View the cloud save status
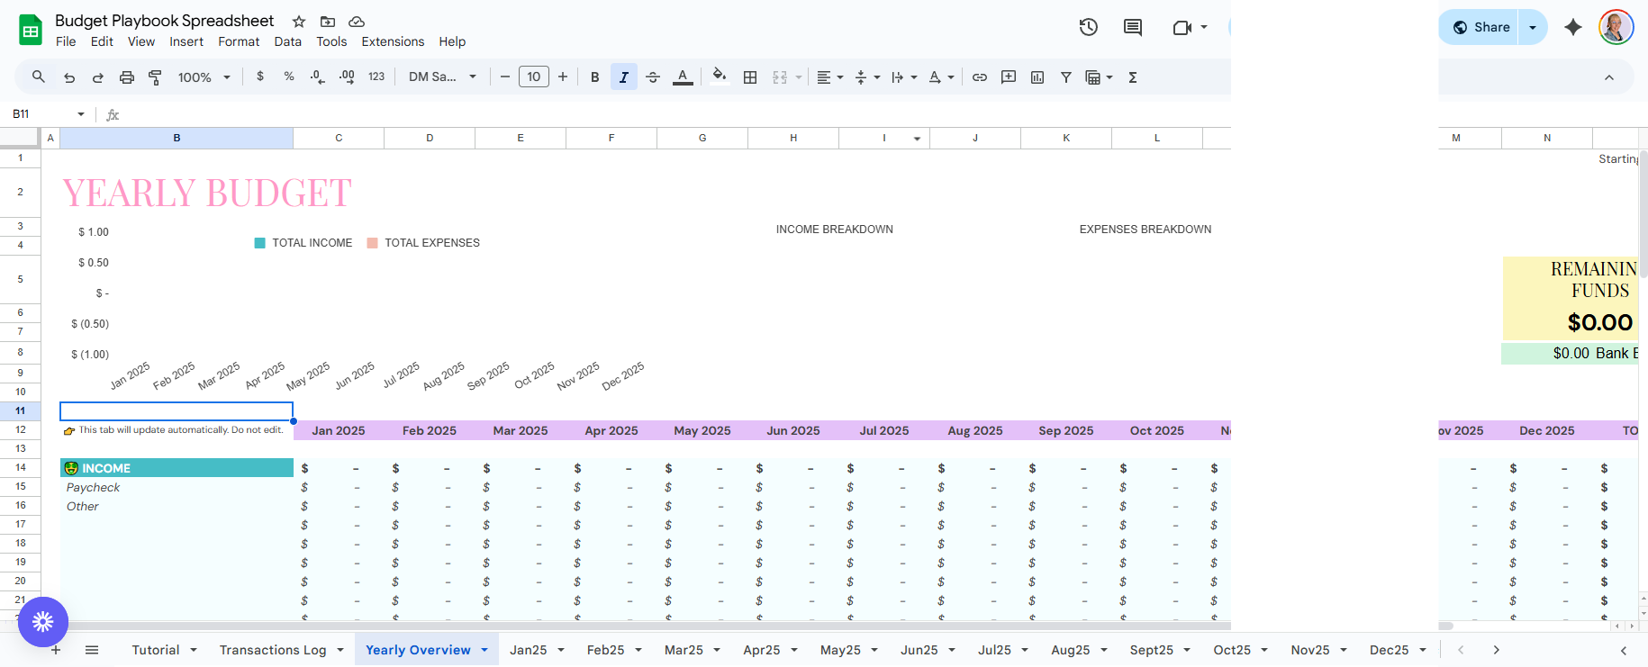This screenshot has height=667, width=1648. (357, 22)
